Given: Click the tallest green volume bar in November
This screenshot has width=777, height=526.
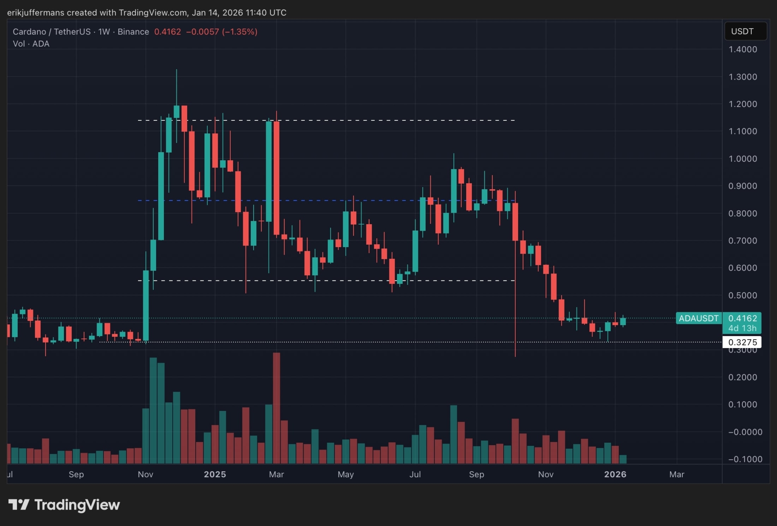Looking at the screenshot, I should point(153,410).
